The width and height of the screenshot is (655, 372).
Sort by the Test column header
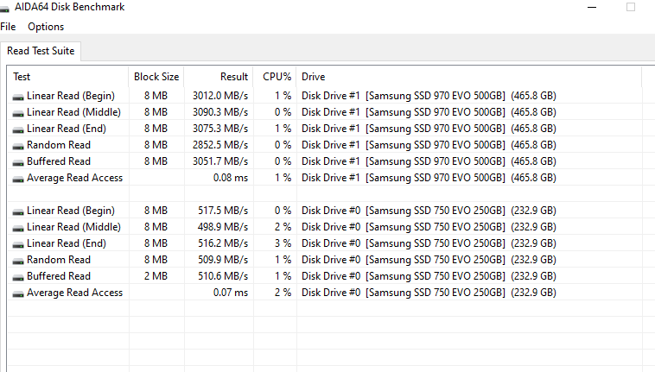point(67,77)
